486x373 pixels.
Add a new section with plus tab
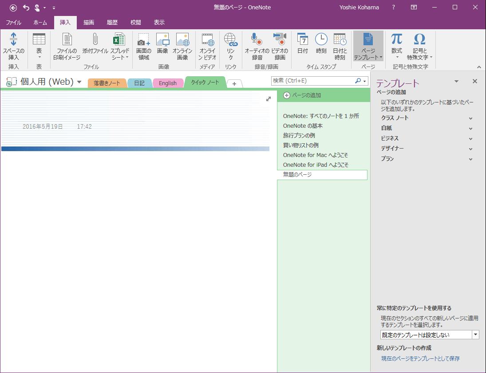coord(234,84)
